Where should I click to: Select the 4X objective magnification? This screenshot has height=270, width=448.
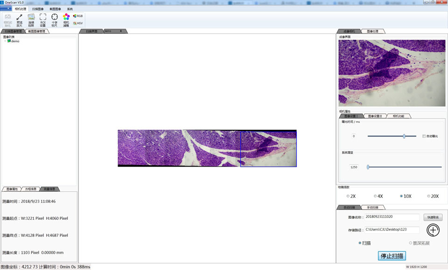[375, 196]
